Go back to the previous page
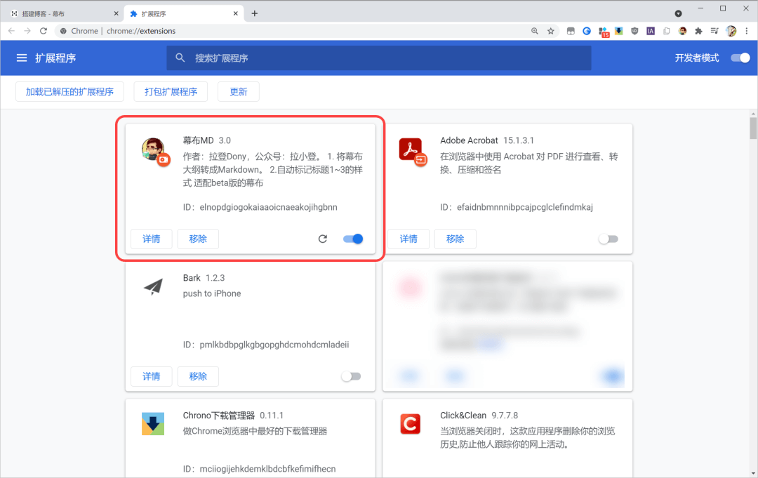Image resolution: width=758 pixels, height=478 pixels. point(12,31)
